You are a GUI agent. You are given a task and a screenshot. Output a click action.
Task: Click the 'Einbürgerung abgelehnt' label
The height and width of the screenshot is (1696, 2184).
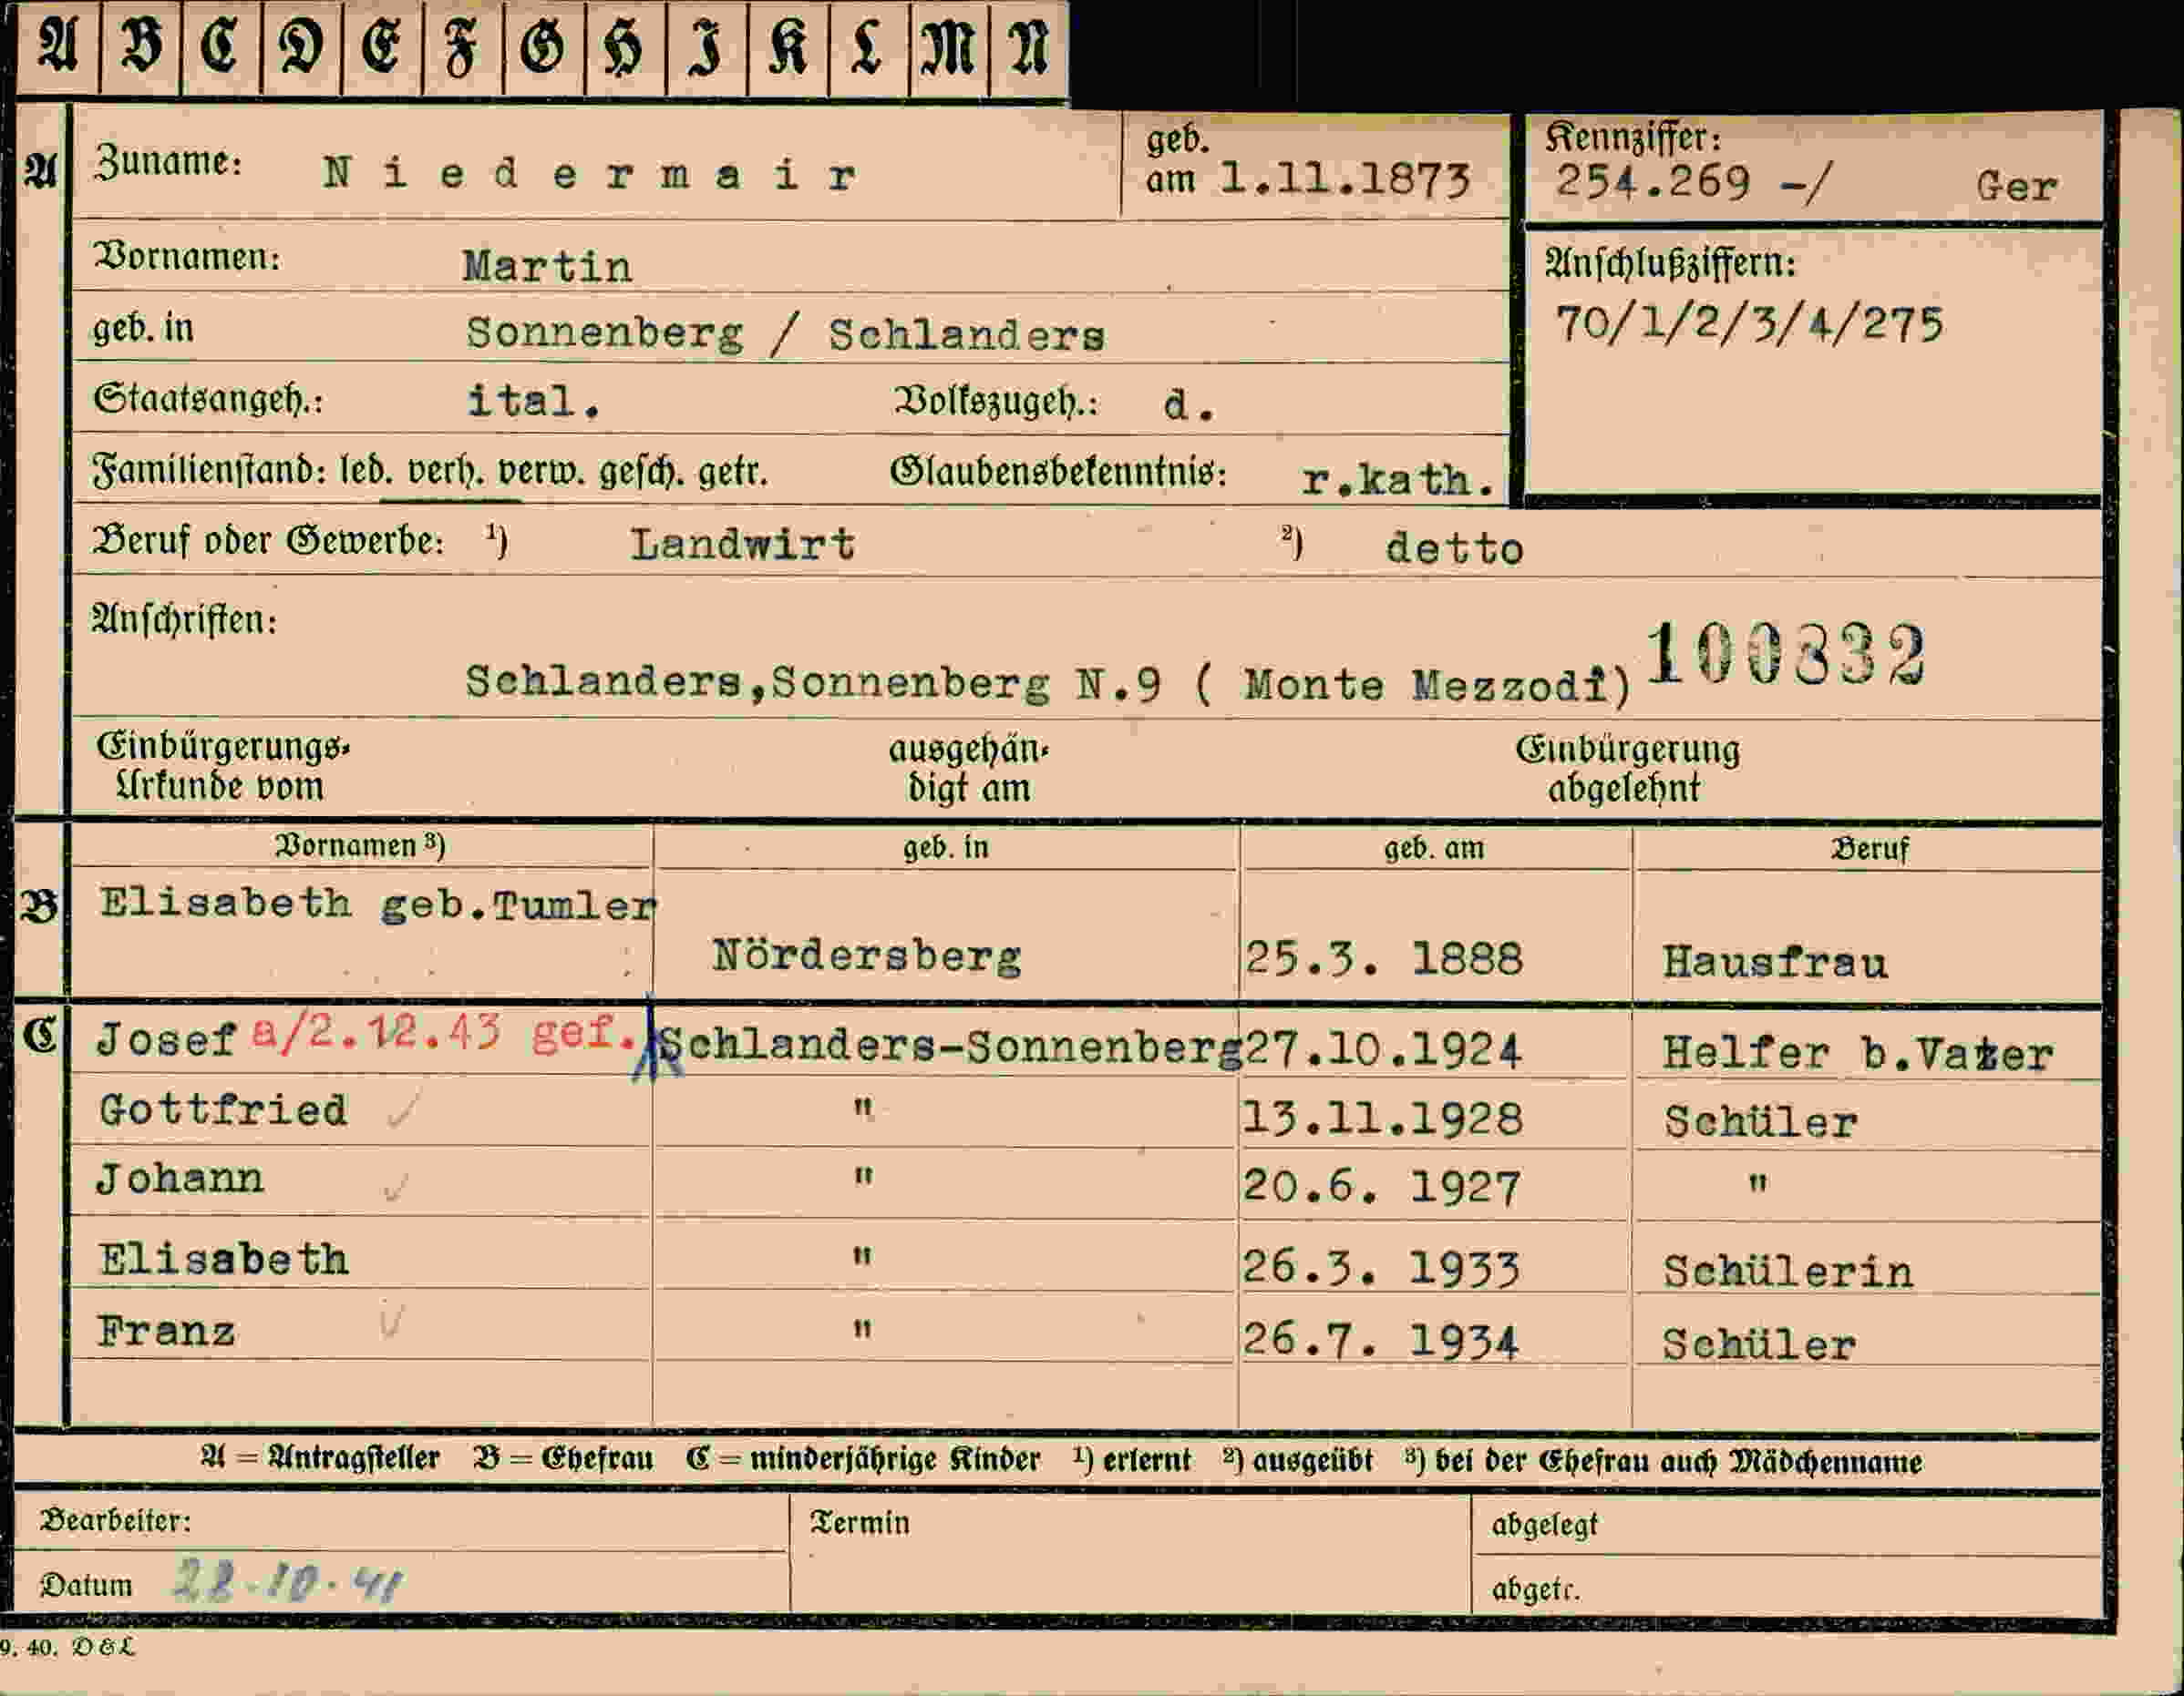[1627, 768]
